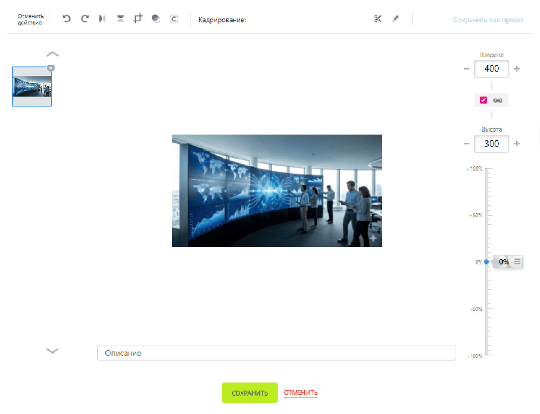Increase height with plus button
Viewport: 540px width, 414px height.
coord(517,144)
